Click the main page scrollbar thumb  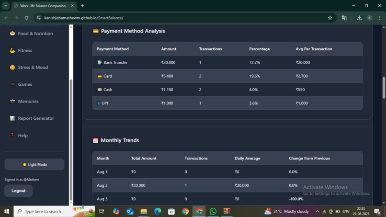tap(384, 88)
